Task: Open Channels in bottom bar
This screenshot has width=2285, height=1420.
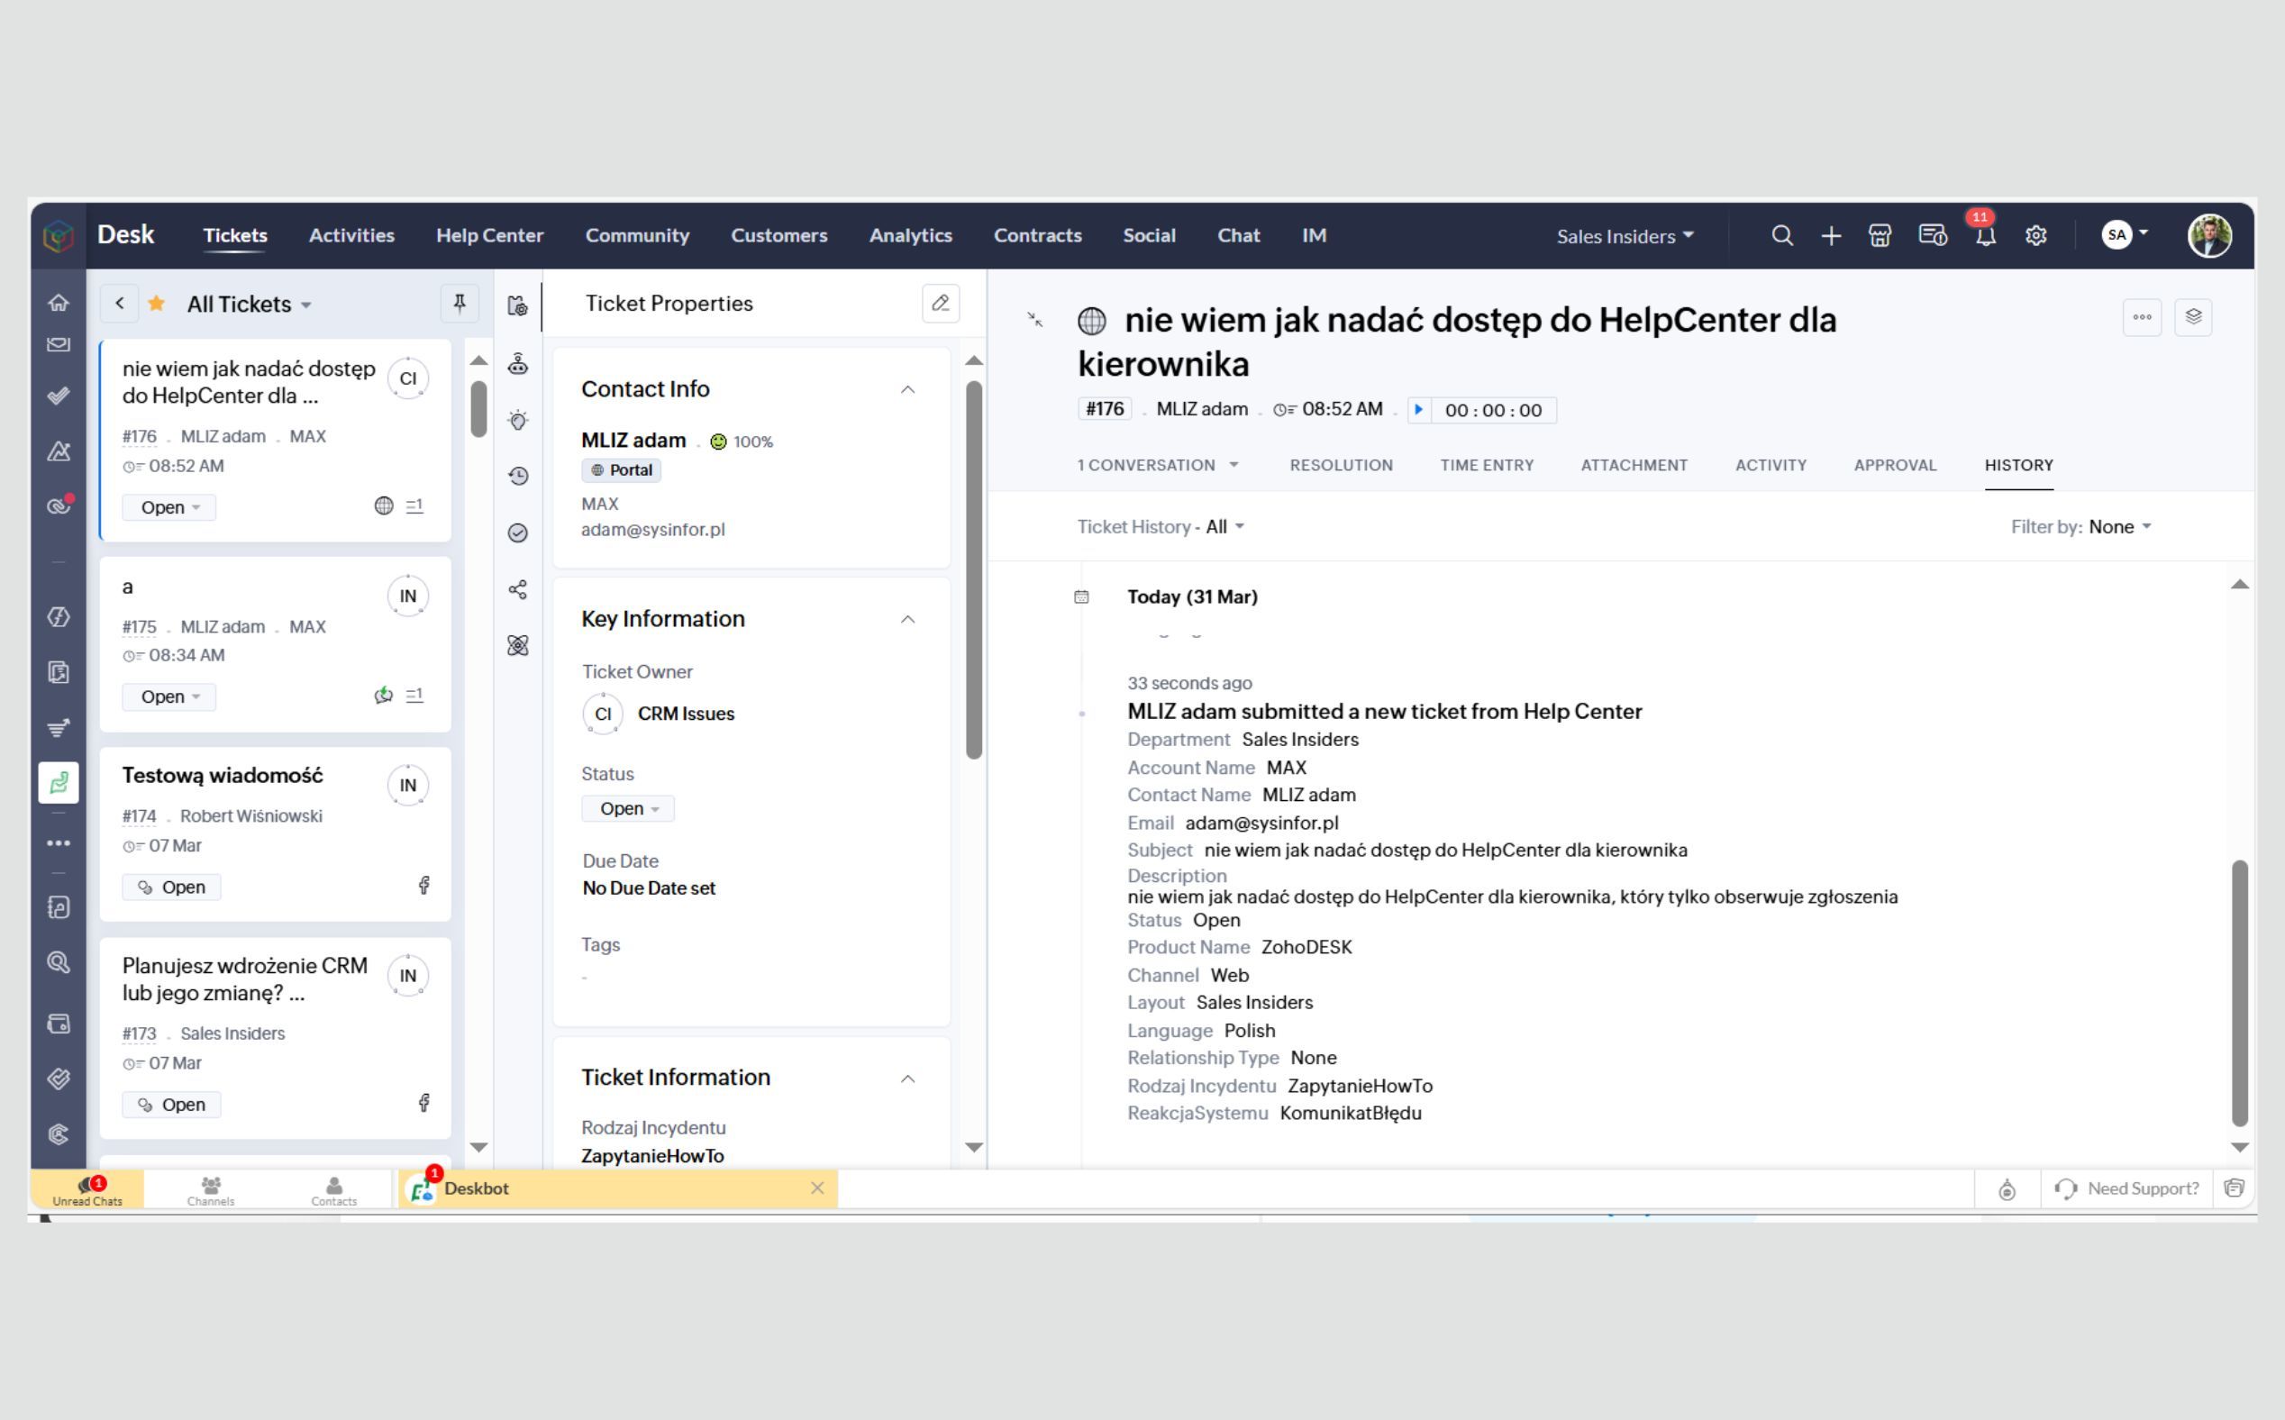Action: click(210, 1190)
